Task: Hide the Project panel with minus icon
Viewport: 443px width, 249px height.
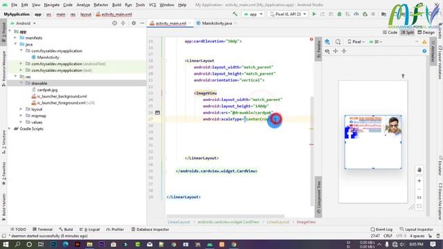Action: (x=142, y=23)
